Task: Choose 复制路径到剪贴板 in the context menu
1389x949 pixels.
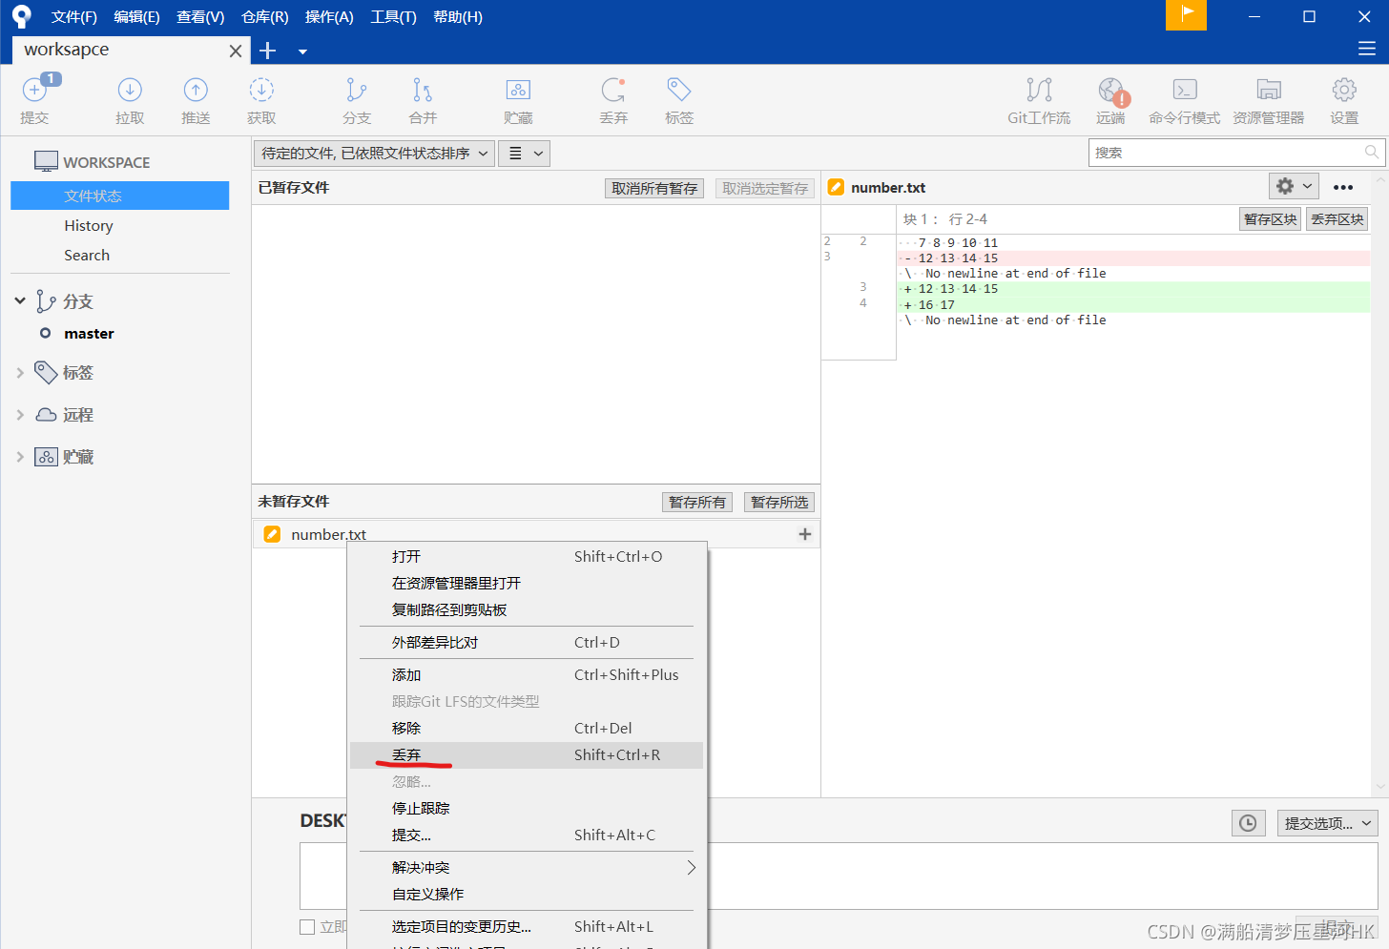Action: (x=527, y=609)
